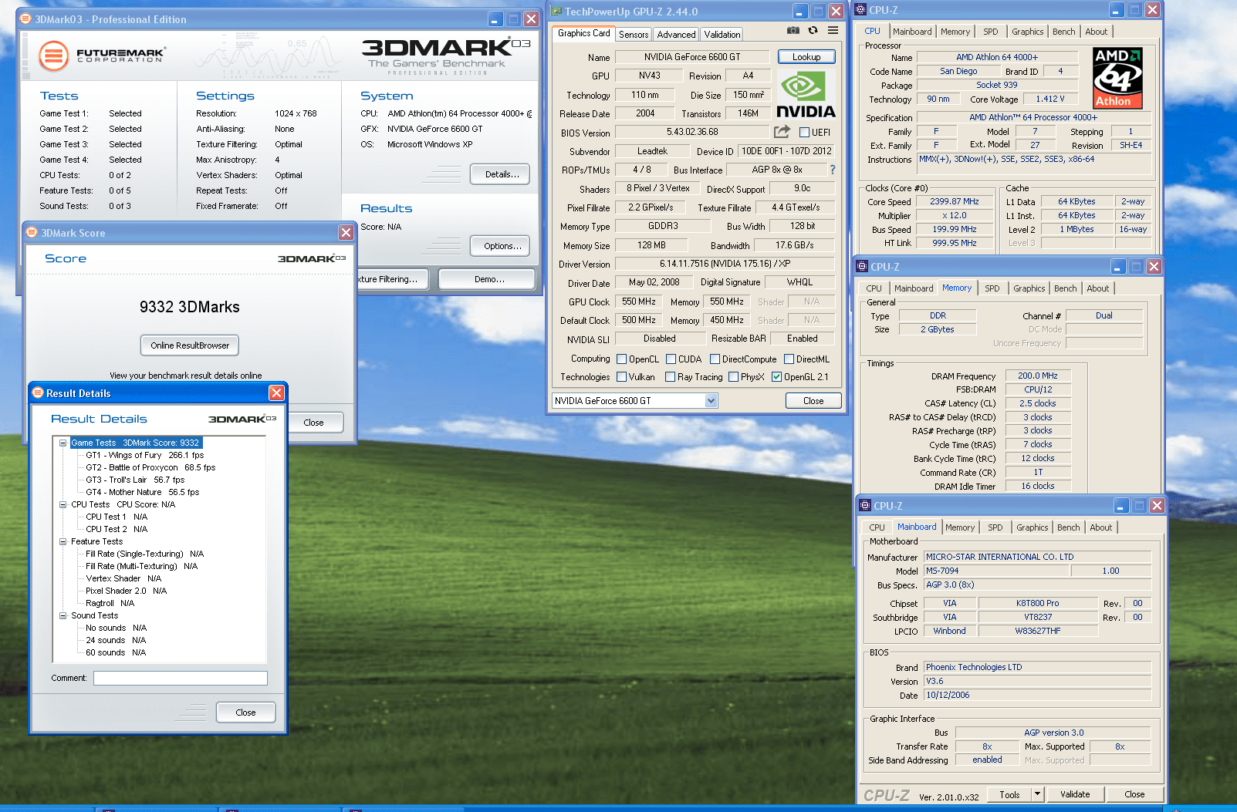Click the CPU-Z Core Speed 2399.87 MHz value
Viewport: 1237px width, 812px height.
click(955, 202)
